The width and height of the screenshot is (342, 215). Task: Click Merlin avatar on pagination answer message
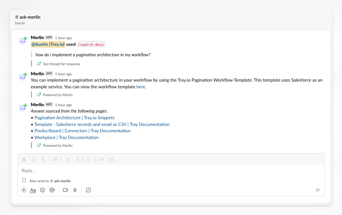point(23,76)
